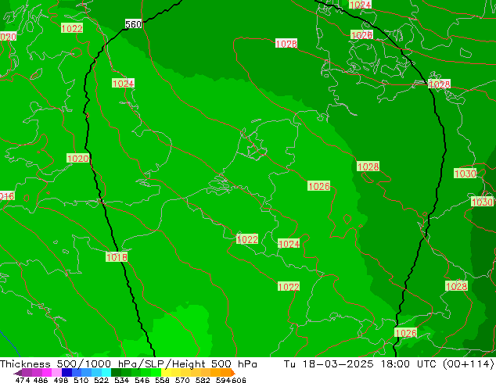Click the legend value 594
496x383 pixels.
click(x=223, y=380)
